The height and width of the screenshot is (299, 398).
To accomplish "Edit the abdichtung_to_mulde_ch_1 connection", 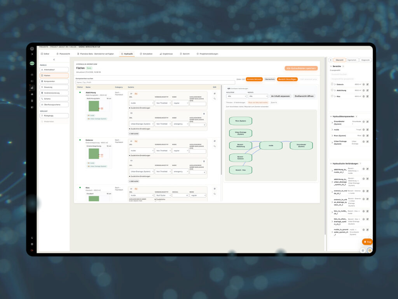I will (367, 169).
